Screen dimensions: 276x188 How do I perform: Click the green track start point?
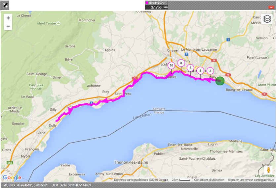(x=220, y=81)
